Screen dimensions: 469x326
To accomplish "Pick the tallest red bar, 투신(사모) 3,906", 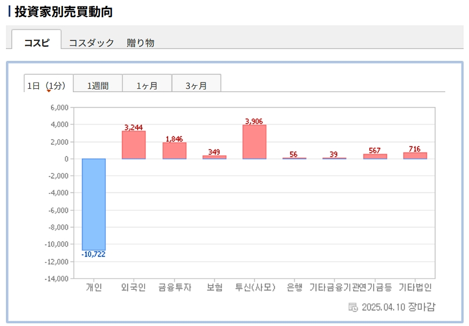I will tap(254, 142).
